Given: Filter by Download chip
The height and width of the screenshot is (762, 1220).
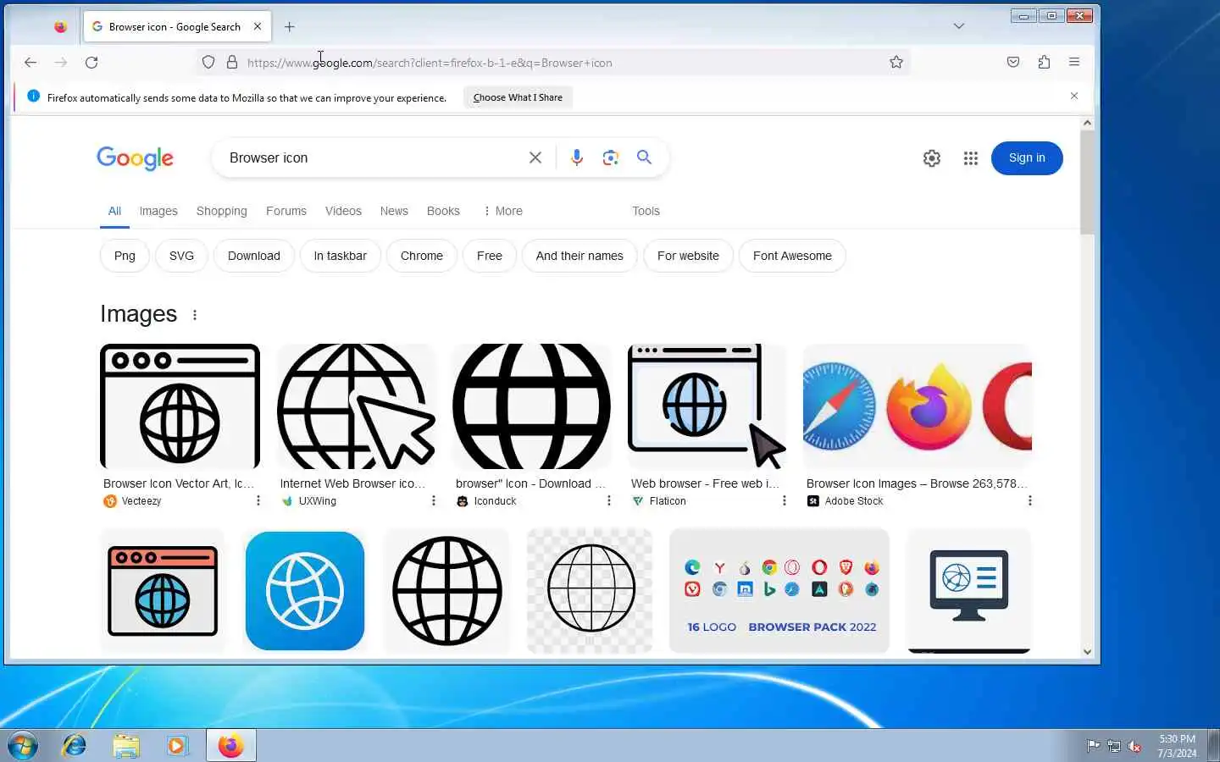Looking at the screenshot, I should pyautogui.click(x=254, y=256).
